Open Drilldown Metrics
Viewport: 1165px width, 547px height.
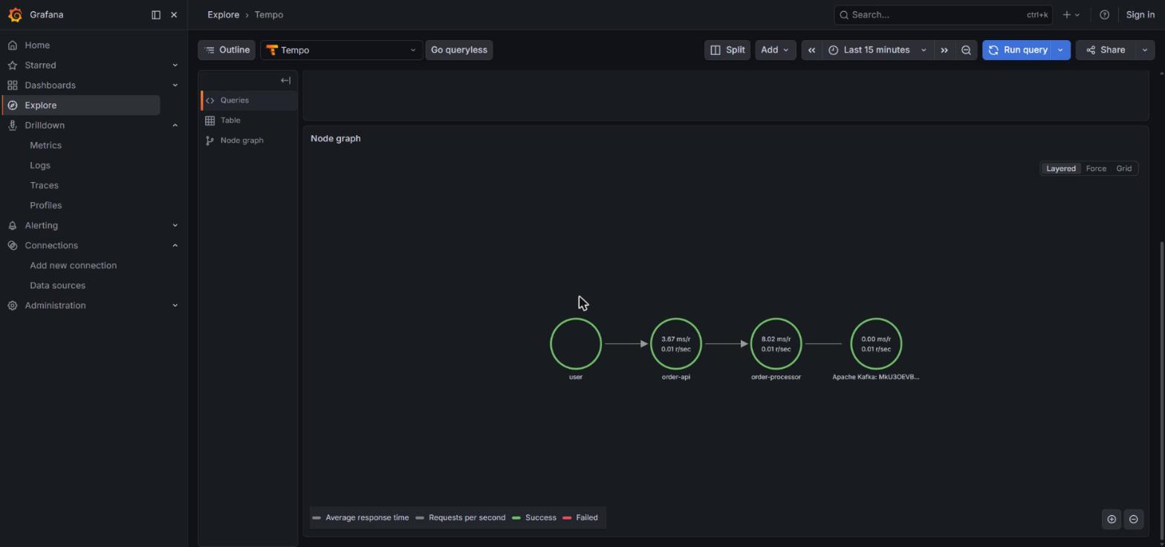[x=45, y=146]
